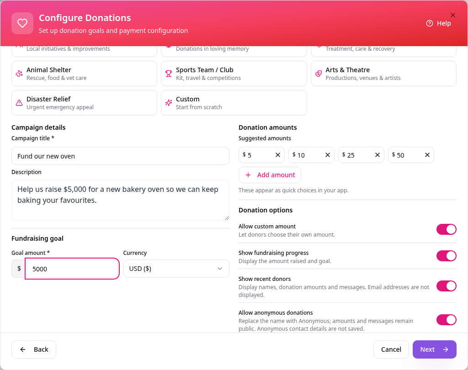Image resolution: width=468 pixels, height=370 pixels.
Task: Remove the $10 suggested amount
Action: [328, 155]
